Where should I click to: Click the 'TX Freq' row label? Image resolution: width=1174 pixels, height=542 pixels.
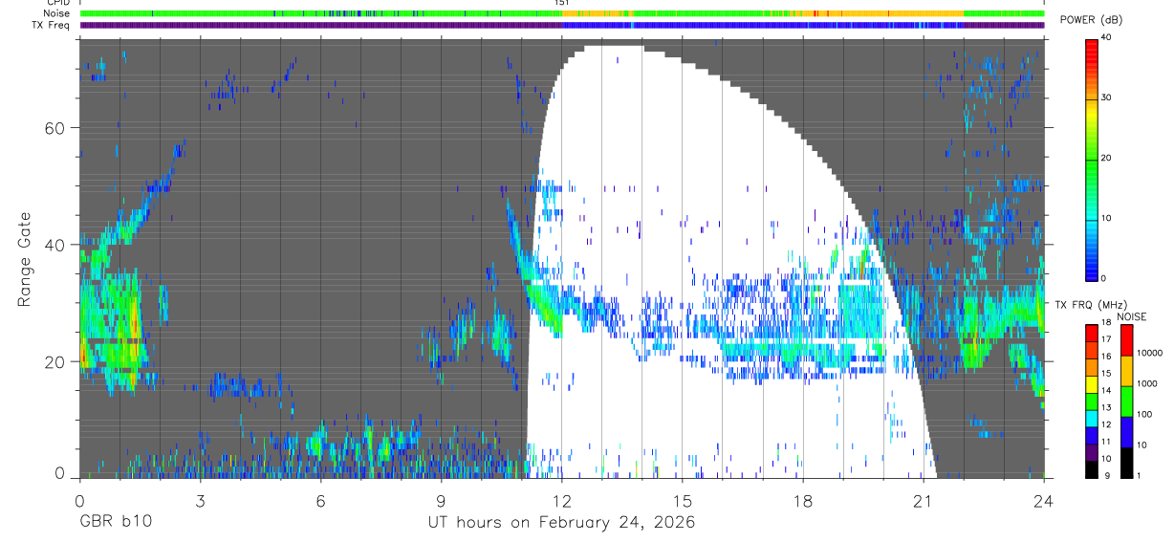[x=51, y=25]
